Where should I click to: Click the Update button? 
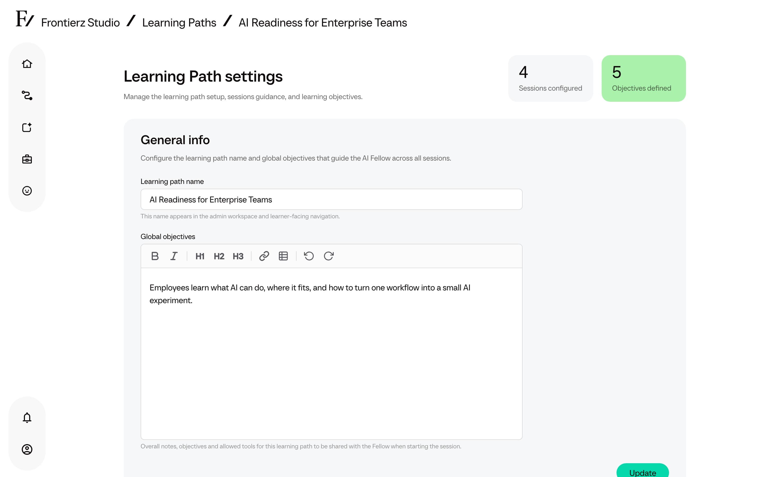point(643,470)
